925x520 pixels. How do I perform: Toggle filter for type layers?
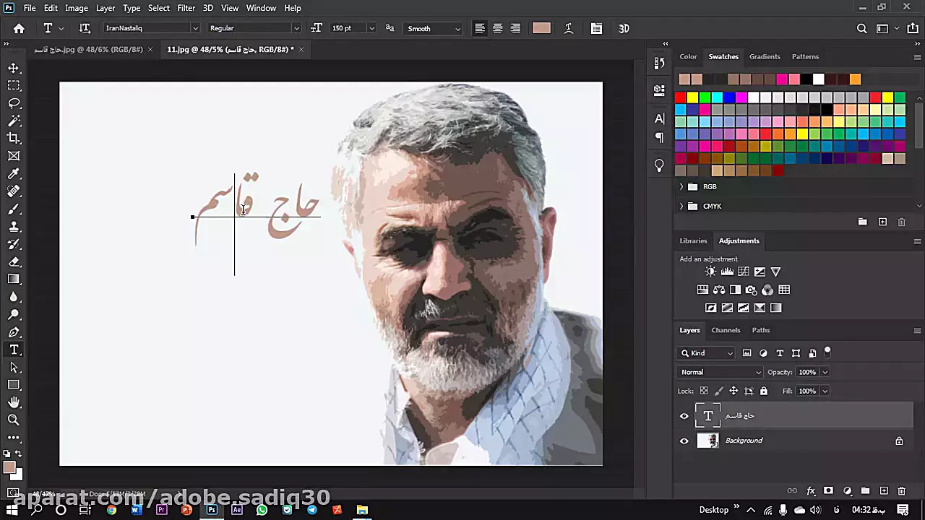(x=780, y=353)
